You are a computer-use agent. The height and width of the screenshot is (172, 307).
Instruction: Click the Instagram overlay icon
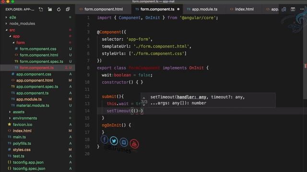[124, 142]
